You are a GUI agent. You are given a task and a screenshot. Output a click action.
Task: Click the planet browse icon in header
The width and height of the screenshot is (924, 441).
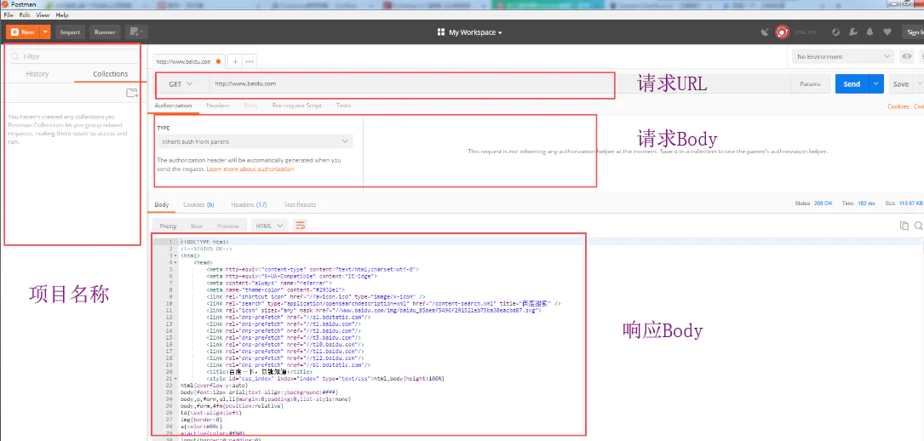(835, 32)
